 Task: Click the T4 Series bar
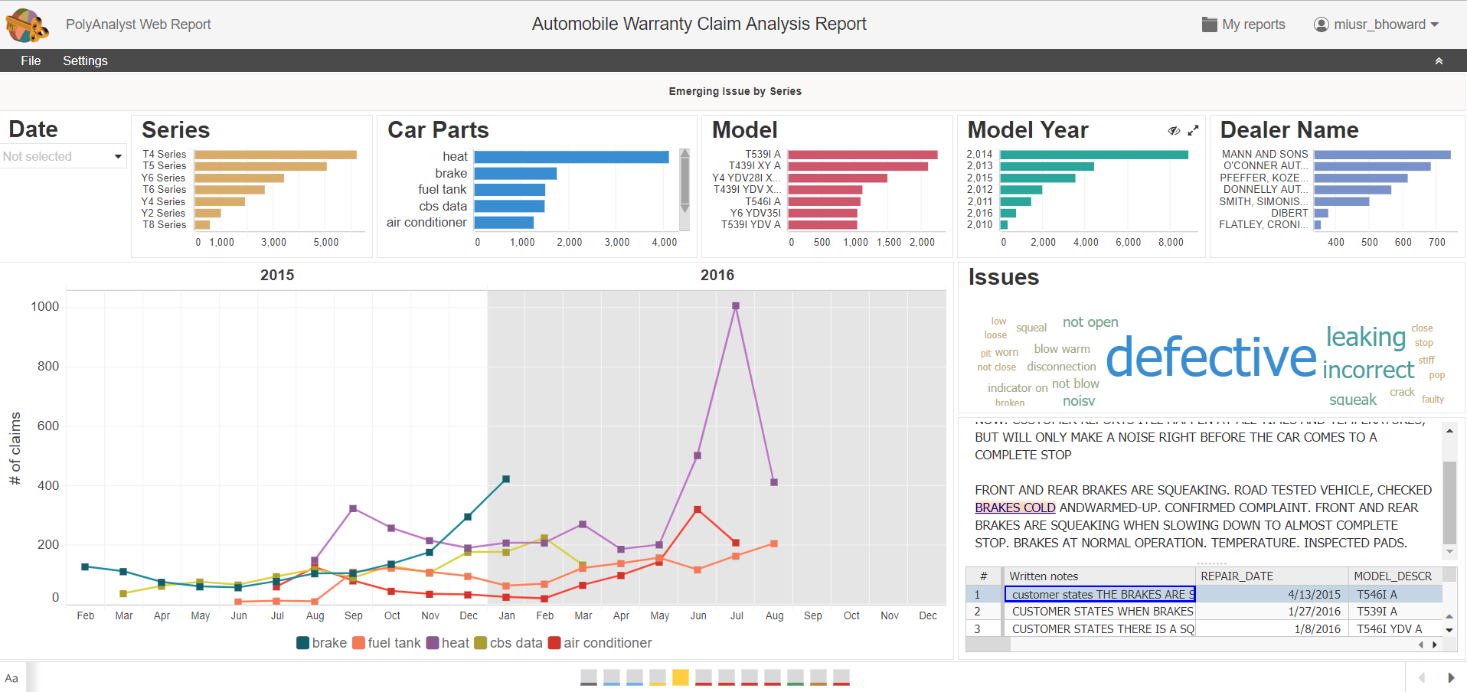click(x=276, y=155)
